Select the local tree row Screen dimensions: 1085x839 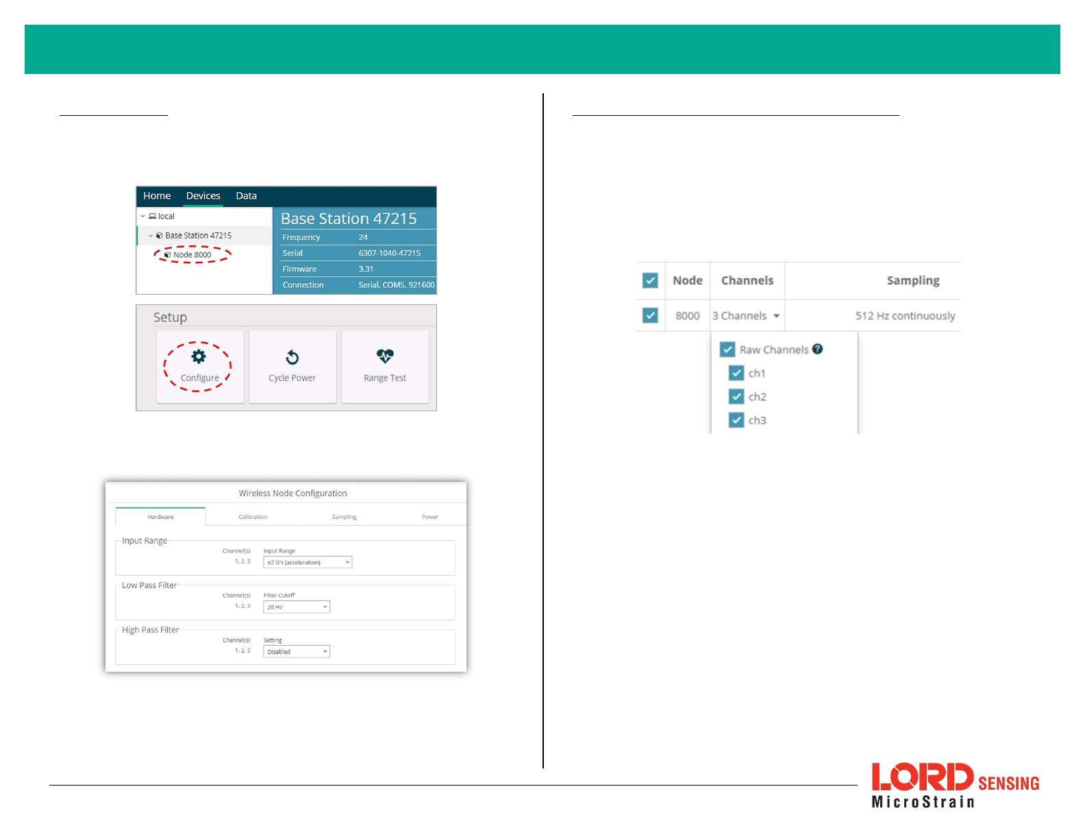point(204,216)
